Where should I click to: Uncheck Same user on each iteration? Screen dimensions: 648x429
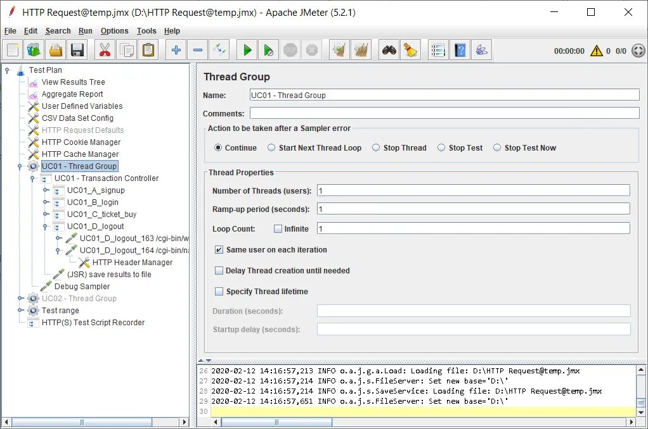219,250
